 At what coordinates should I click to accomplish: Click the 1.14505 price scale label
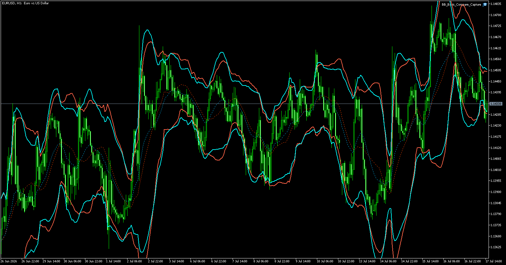[x=496, y=70]
